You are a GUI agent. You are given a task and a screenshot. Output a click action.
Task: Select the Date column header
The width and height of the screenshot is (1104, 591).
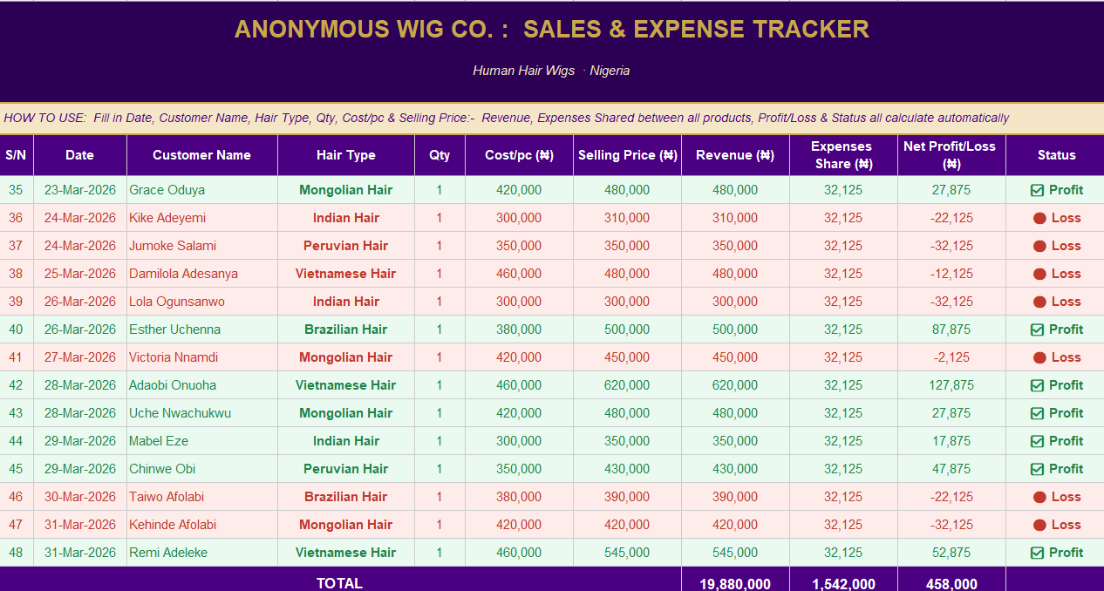[79, 155]
